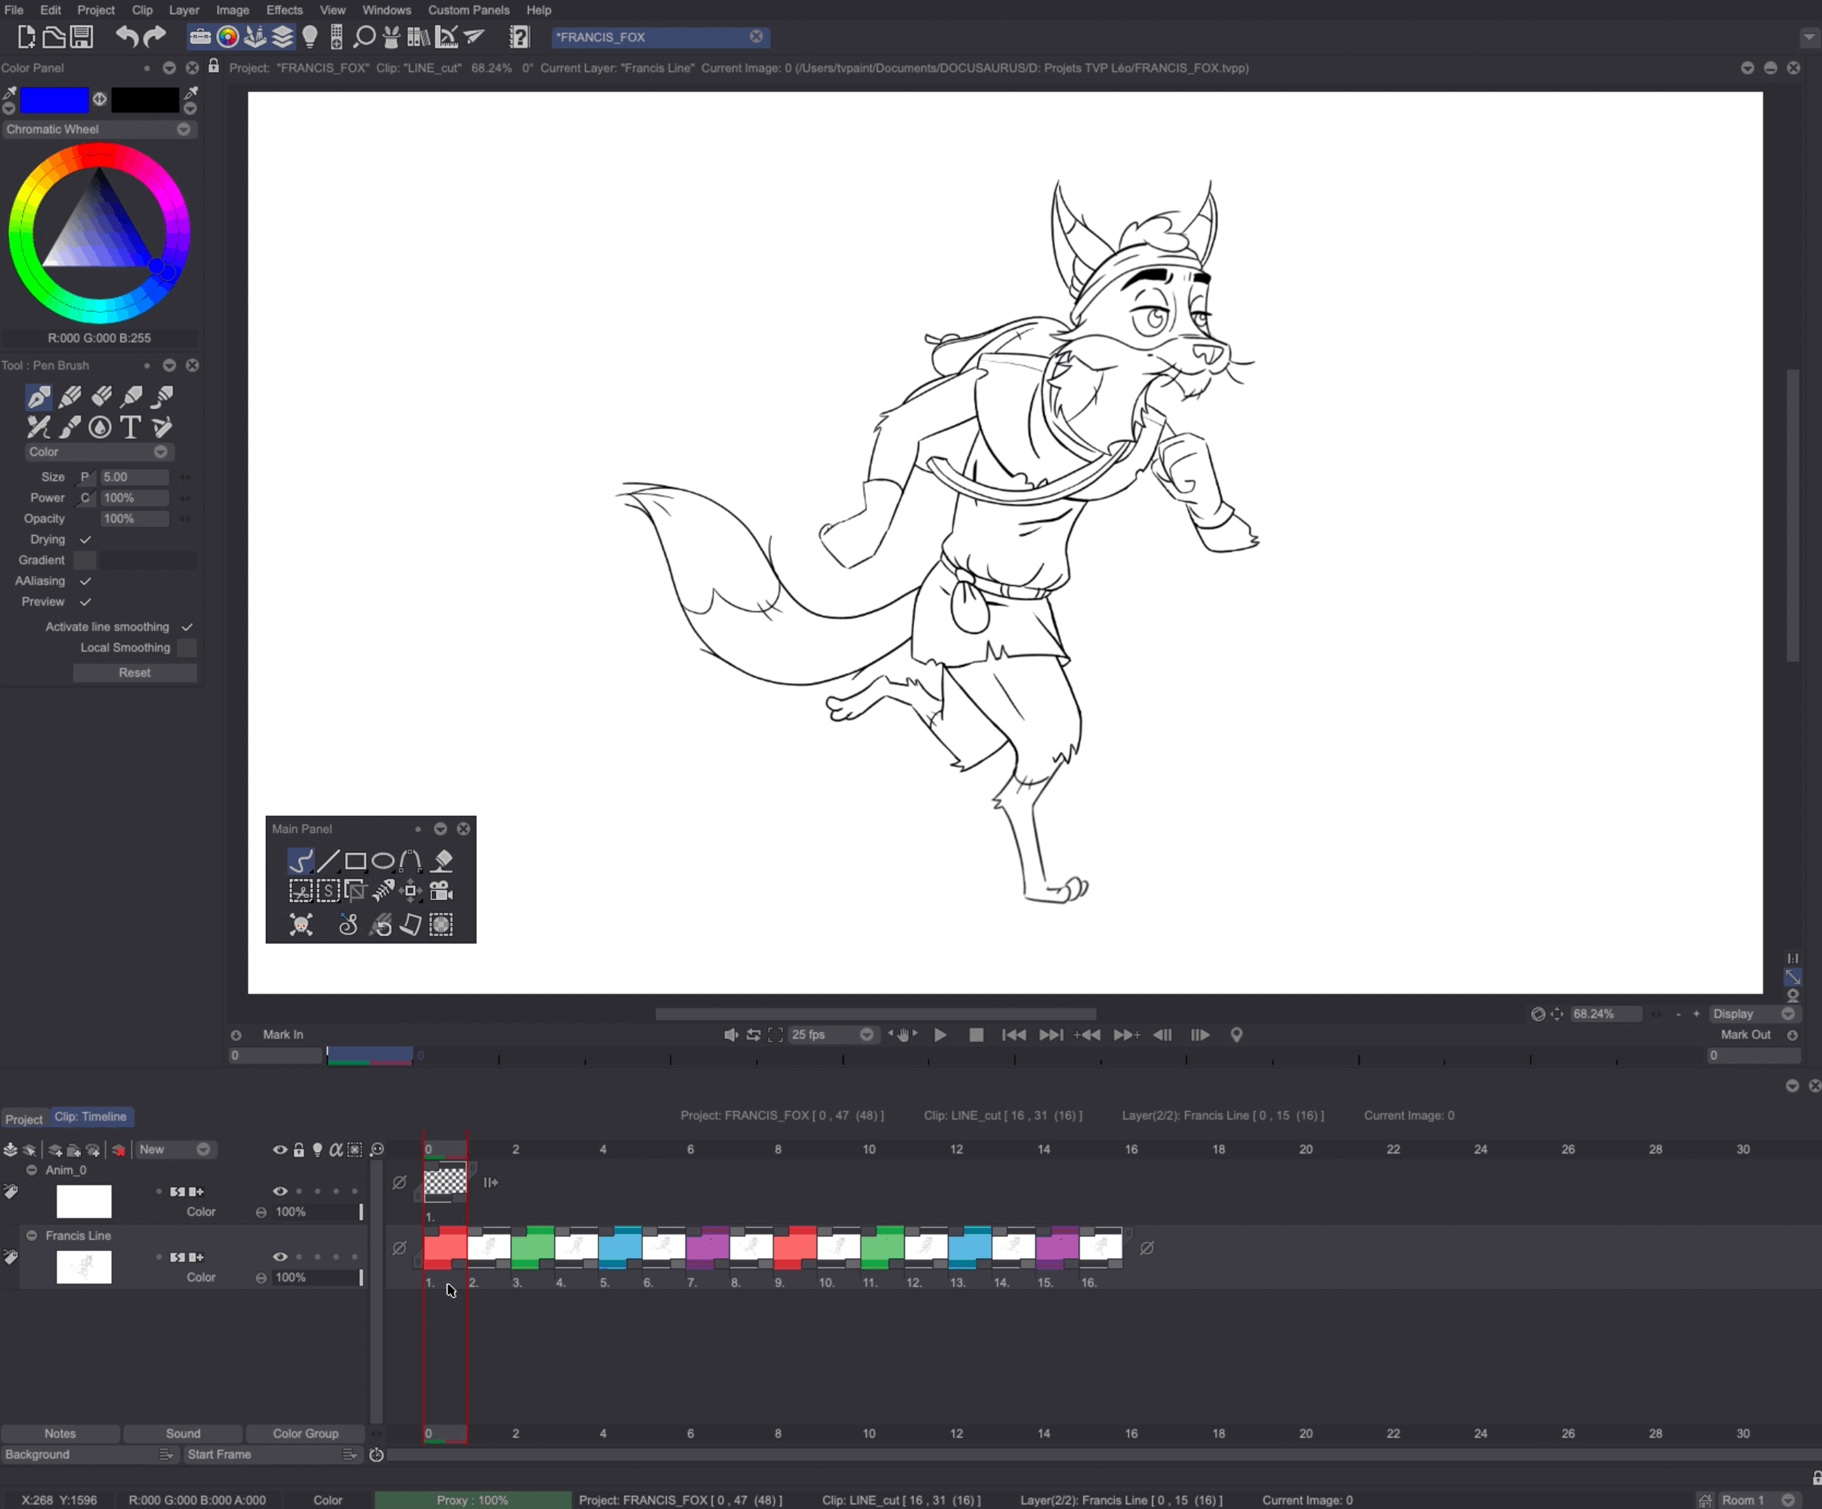The height and width of the screenshot is (1509, 1822).
Task: Open the Chromatic Wheel dropdown
Action: 183,129
